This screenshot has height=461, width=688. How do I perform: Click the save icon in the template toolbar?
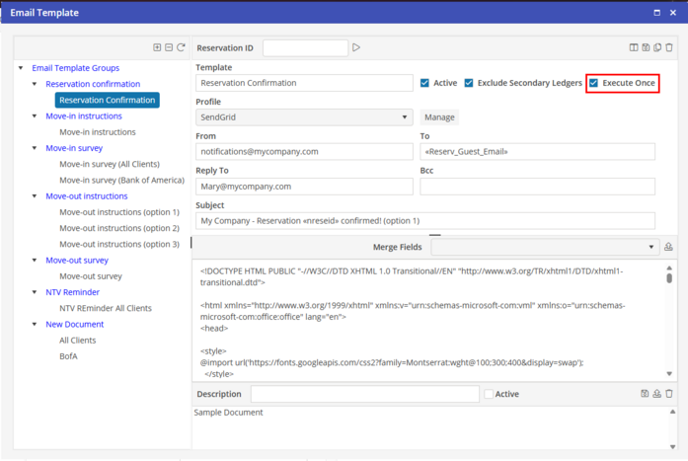click(x=646, y=47)
